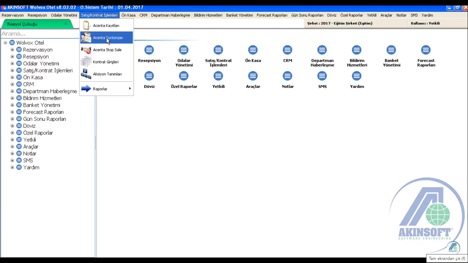Open the Yardım menu in the menu bar
Viewport: 468px width, 263px height.
427,15
